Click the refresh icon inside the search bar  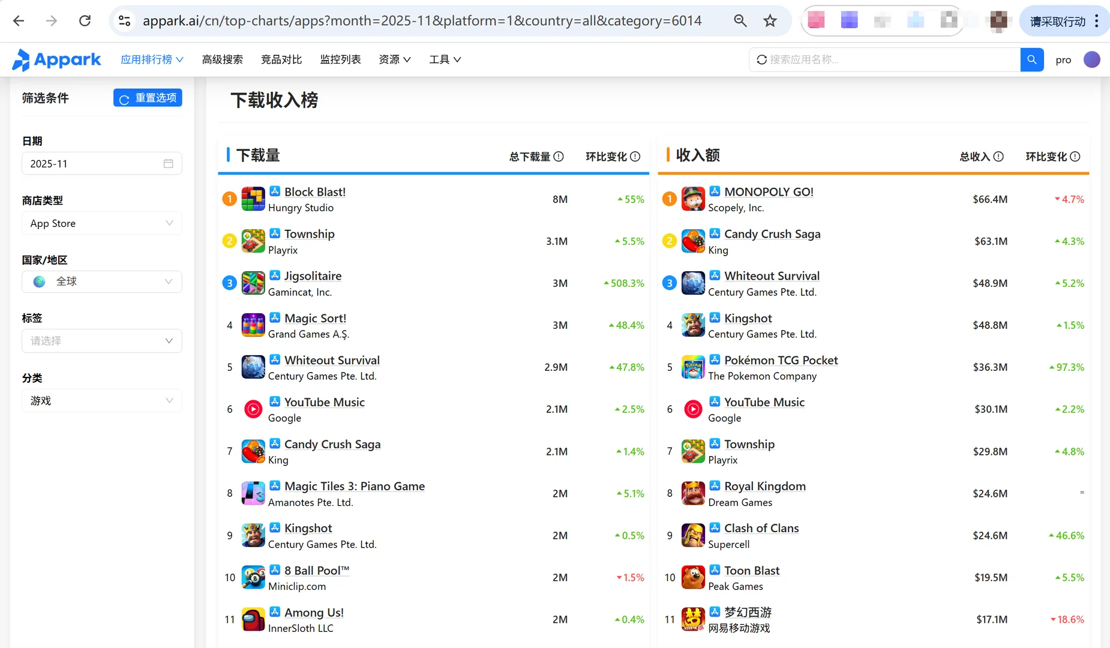tap(762, 59)
